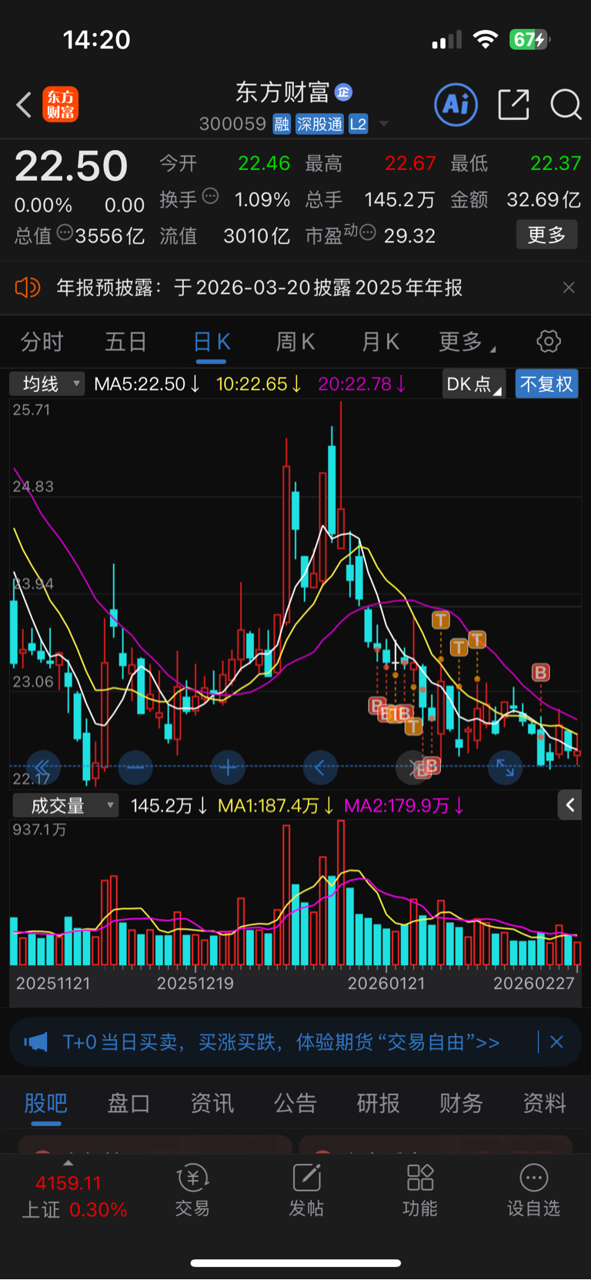
Task: Open 交易 trade icon
Action: [192, 1191]
